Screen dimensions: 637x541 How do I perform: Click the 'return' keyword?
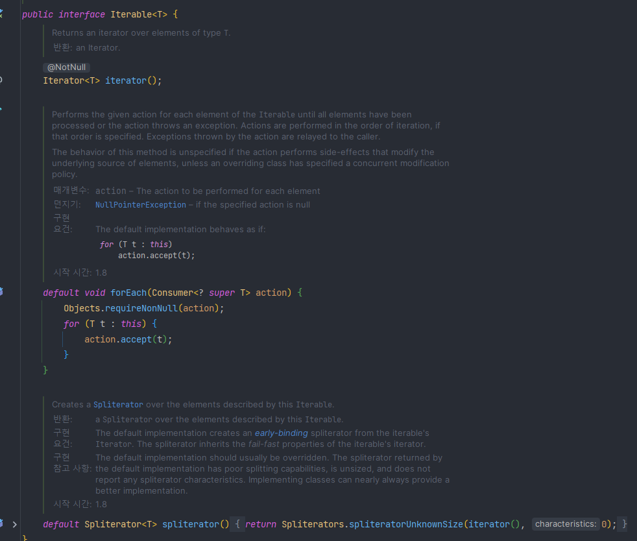(261, 524)
